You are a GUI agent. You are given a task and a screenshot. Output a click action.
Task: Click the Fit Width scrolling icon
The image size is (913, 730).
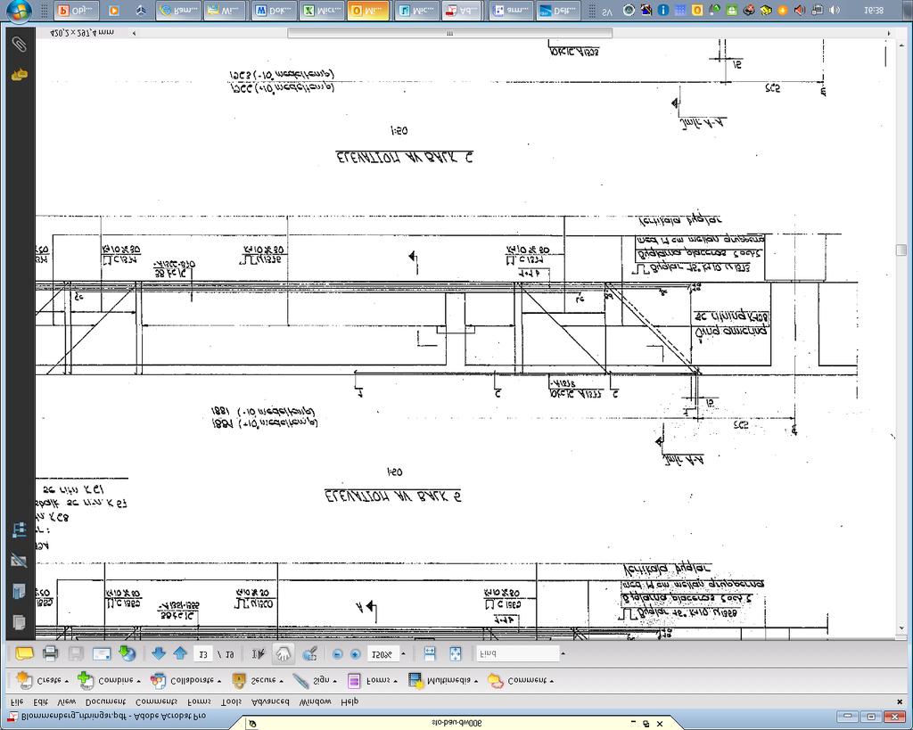430,653
